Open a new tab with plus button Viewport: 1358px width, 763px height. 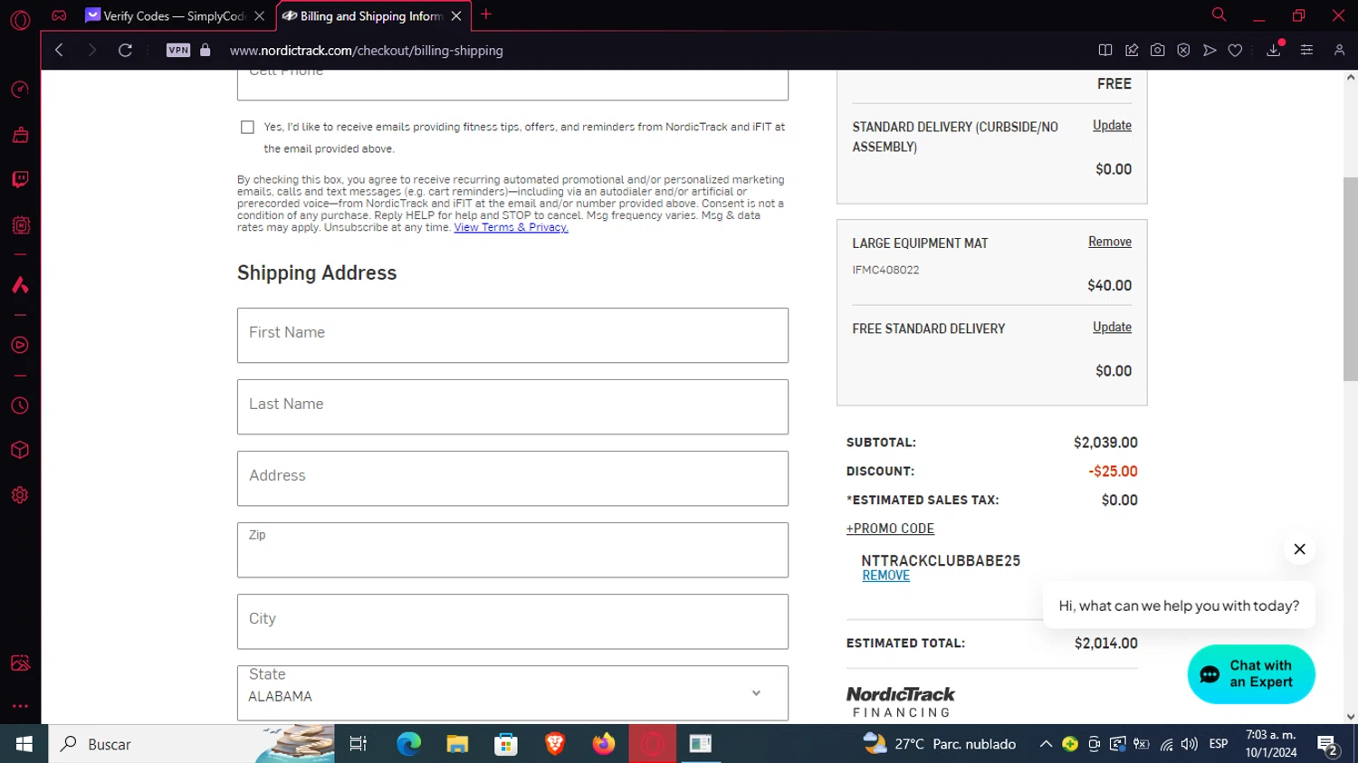pyautogui.click(x=486, y=14)
